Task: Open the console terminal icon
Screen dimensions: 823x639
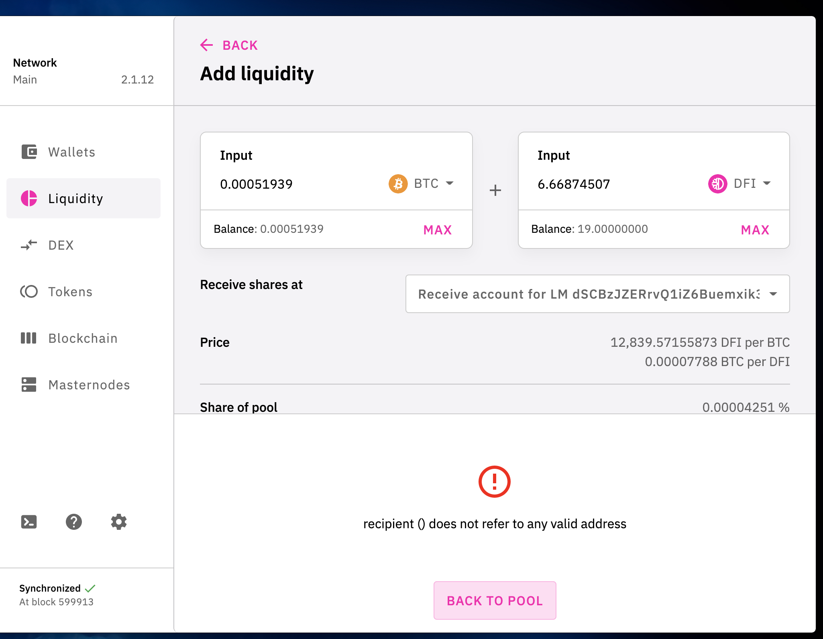Action: coord(29,522)
